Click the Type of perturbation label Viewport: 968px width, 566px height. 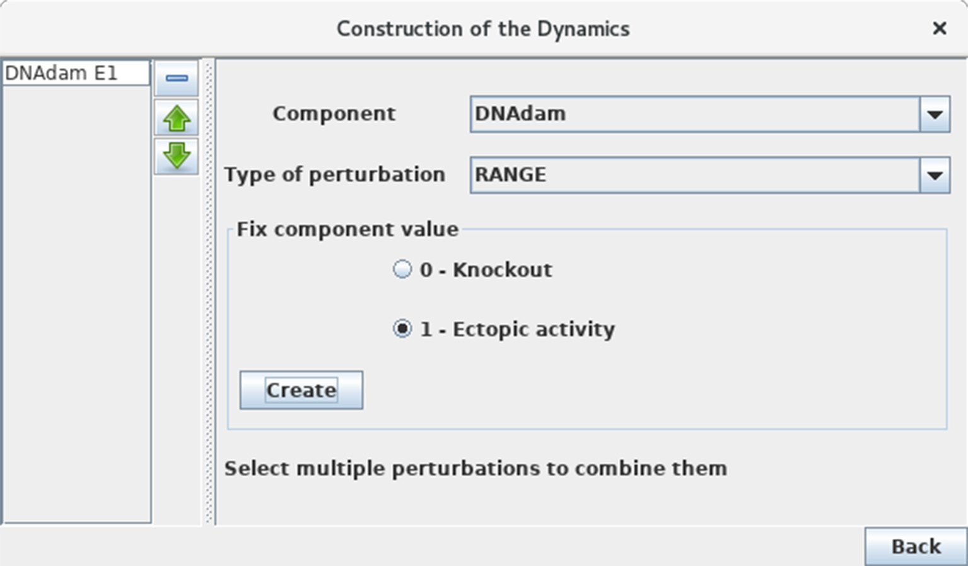(335, 174)
